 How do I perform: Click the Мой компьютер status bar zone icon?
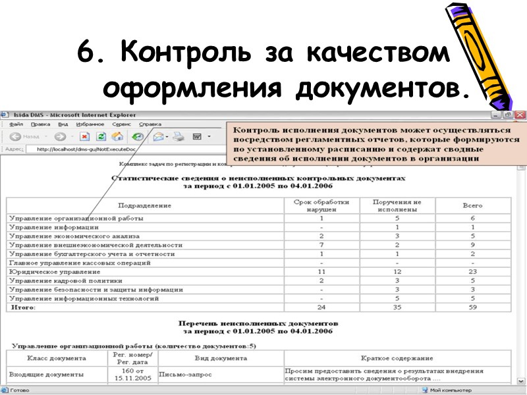(x=425, y=390)
